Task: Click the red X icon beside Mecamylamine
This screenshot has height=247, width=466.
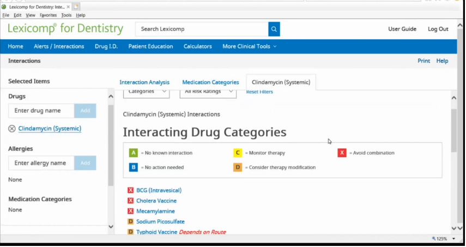Action: (130, 211)
